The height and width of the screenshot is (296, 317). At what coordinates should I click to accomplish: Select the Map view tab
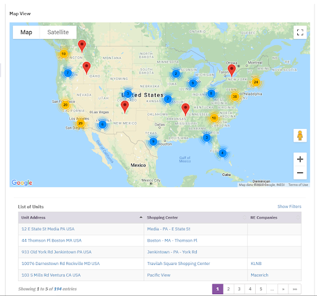point(26,32)
